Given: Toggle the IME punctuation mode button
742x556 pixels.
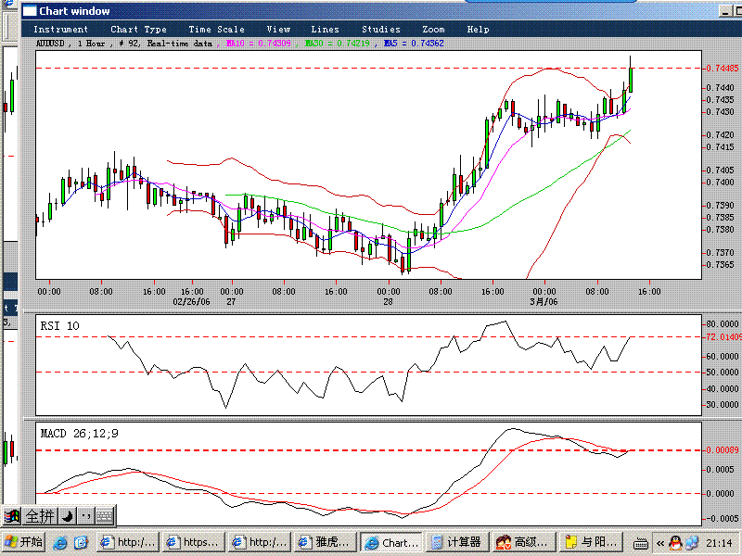Looking at the screenshot, I should point(85,516).
